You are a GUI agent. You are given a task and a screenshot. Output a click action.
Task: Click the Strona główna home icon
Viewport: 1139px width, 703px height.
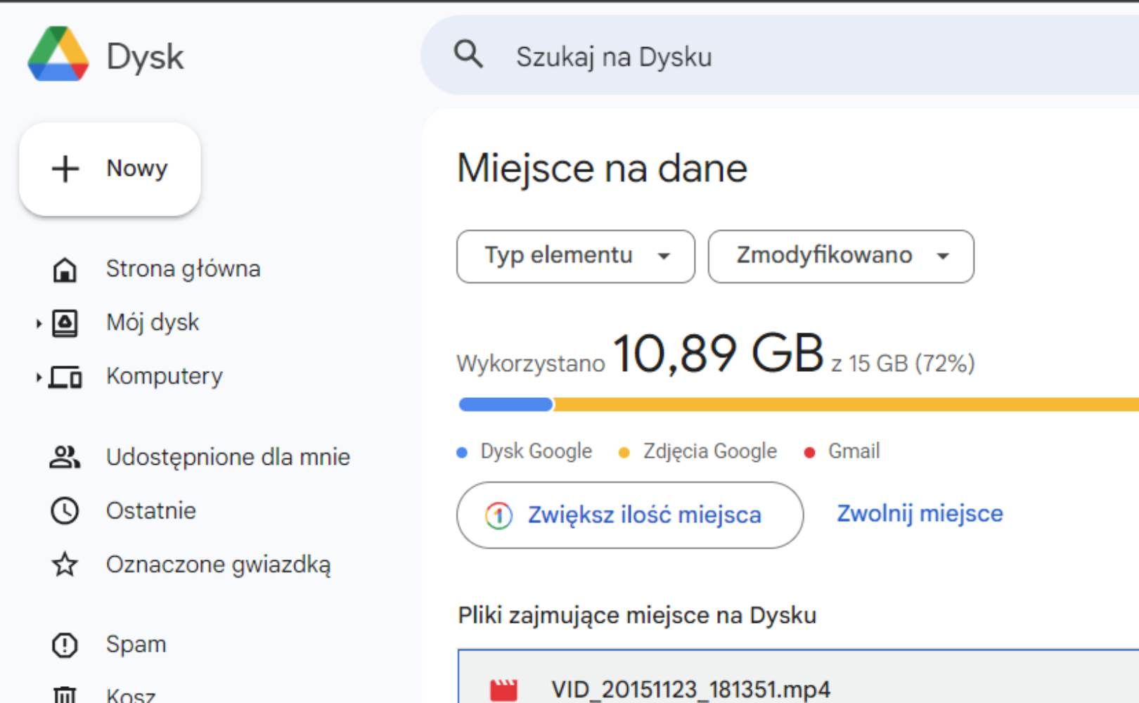(65, 269)
